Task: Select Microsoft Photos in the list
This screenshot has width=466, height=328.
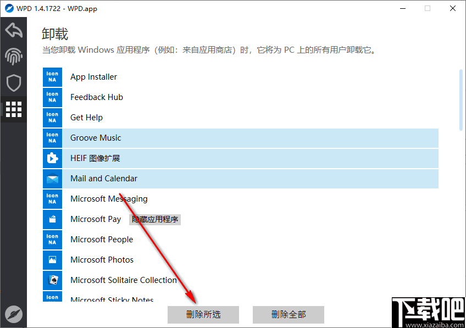Action: 241,260
